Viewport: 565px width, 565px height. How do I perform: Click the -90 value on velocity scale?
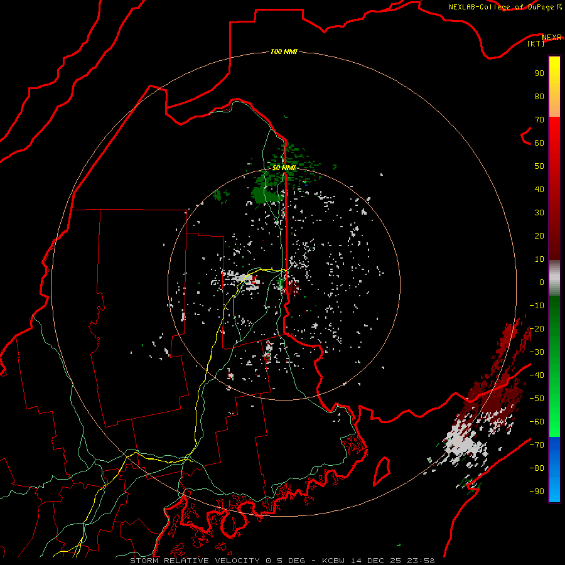click(537, 492)
